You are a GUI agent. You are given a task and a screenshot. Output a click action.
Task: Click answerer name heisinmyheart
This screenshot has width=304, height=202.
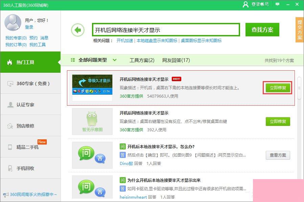pyautogui.click(x=133, y=197)
